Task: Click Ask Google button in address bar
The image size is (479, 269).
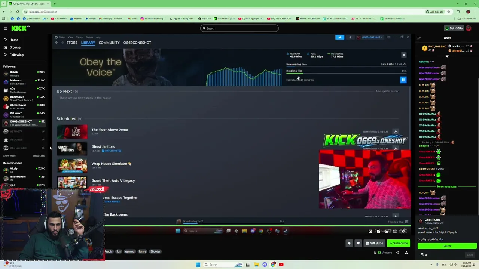Action: (x=434, y=12)
